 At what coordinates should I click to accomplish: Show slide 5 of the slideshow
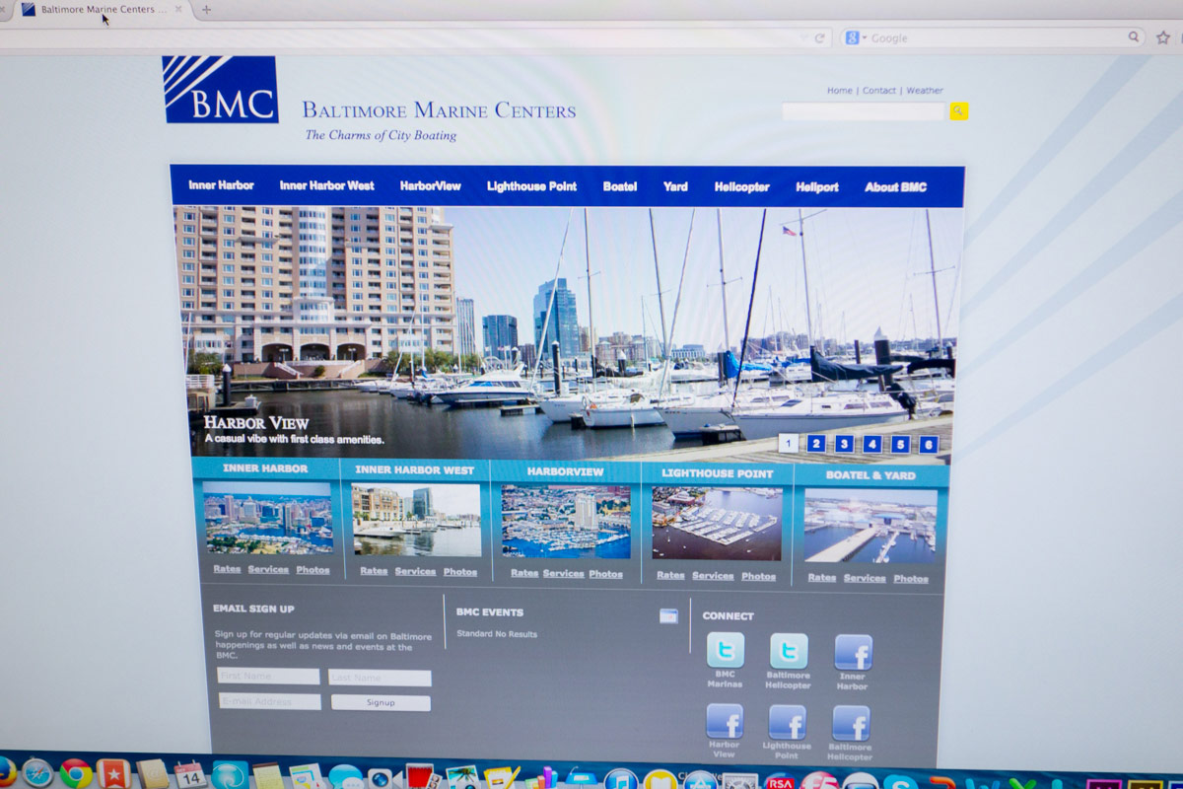900,444
